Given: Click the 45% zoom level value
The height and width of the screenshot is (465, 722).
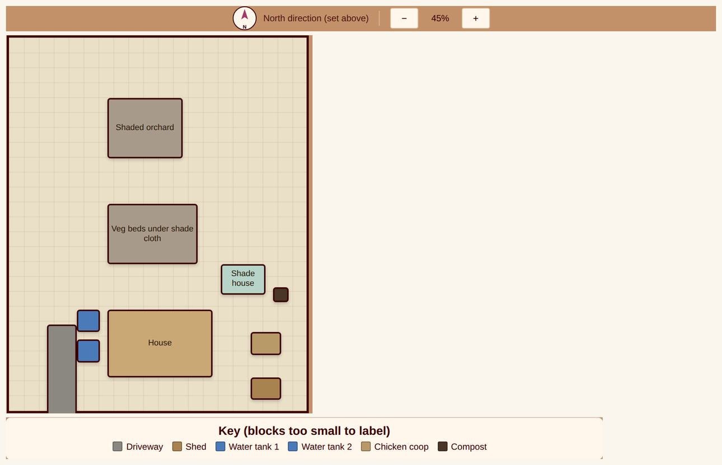Looking at the screenshot, I should point(440,18).
